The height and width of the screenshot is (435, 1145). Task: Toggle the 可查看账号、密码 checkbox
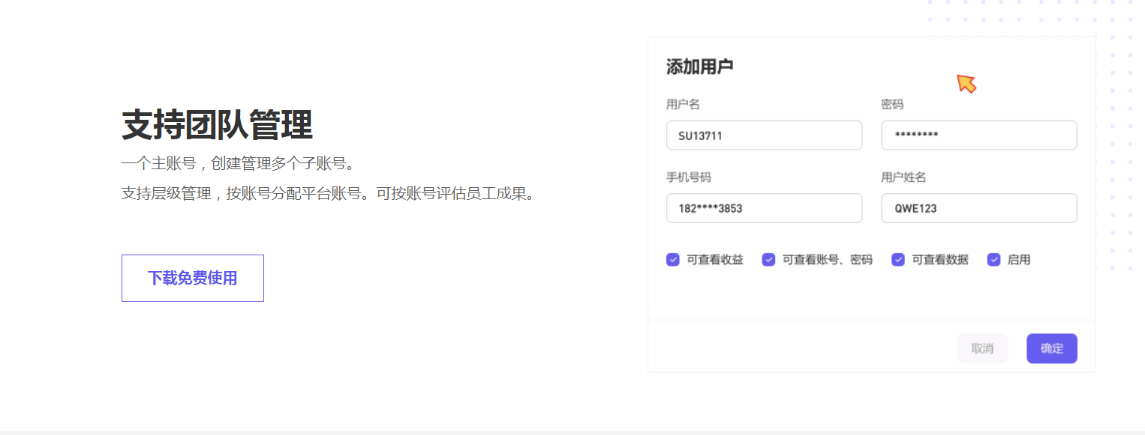(768, 259)
